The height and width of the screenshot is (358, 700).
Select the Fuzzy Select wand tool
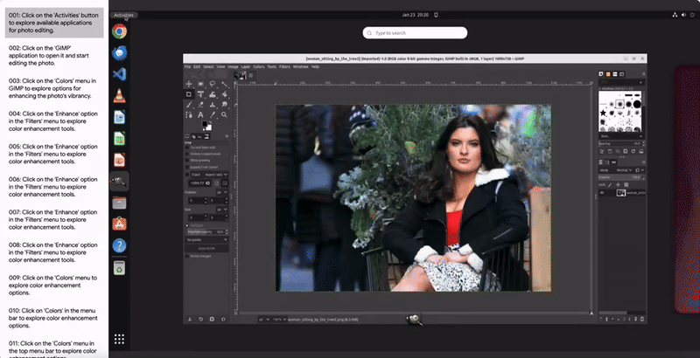[224, 84]
